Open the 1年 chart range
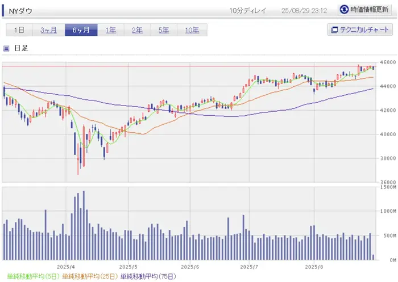398x282 pixels. (111, 30)
